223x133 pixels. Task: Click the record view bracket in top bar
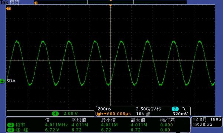point(110,2)
